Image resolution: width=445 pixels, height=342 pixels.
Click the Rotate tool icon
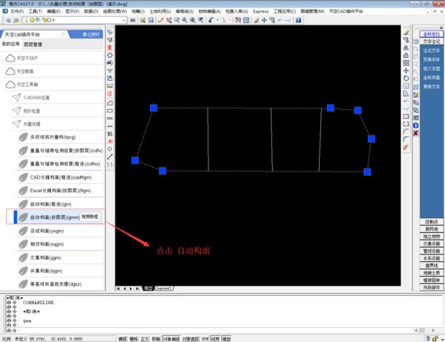click(x=406, y=78)
